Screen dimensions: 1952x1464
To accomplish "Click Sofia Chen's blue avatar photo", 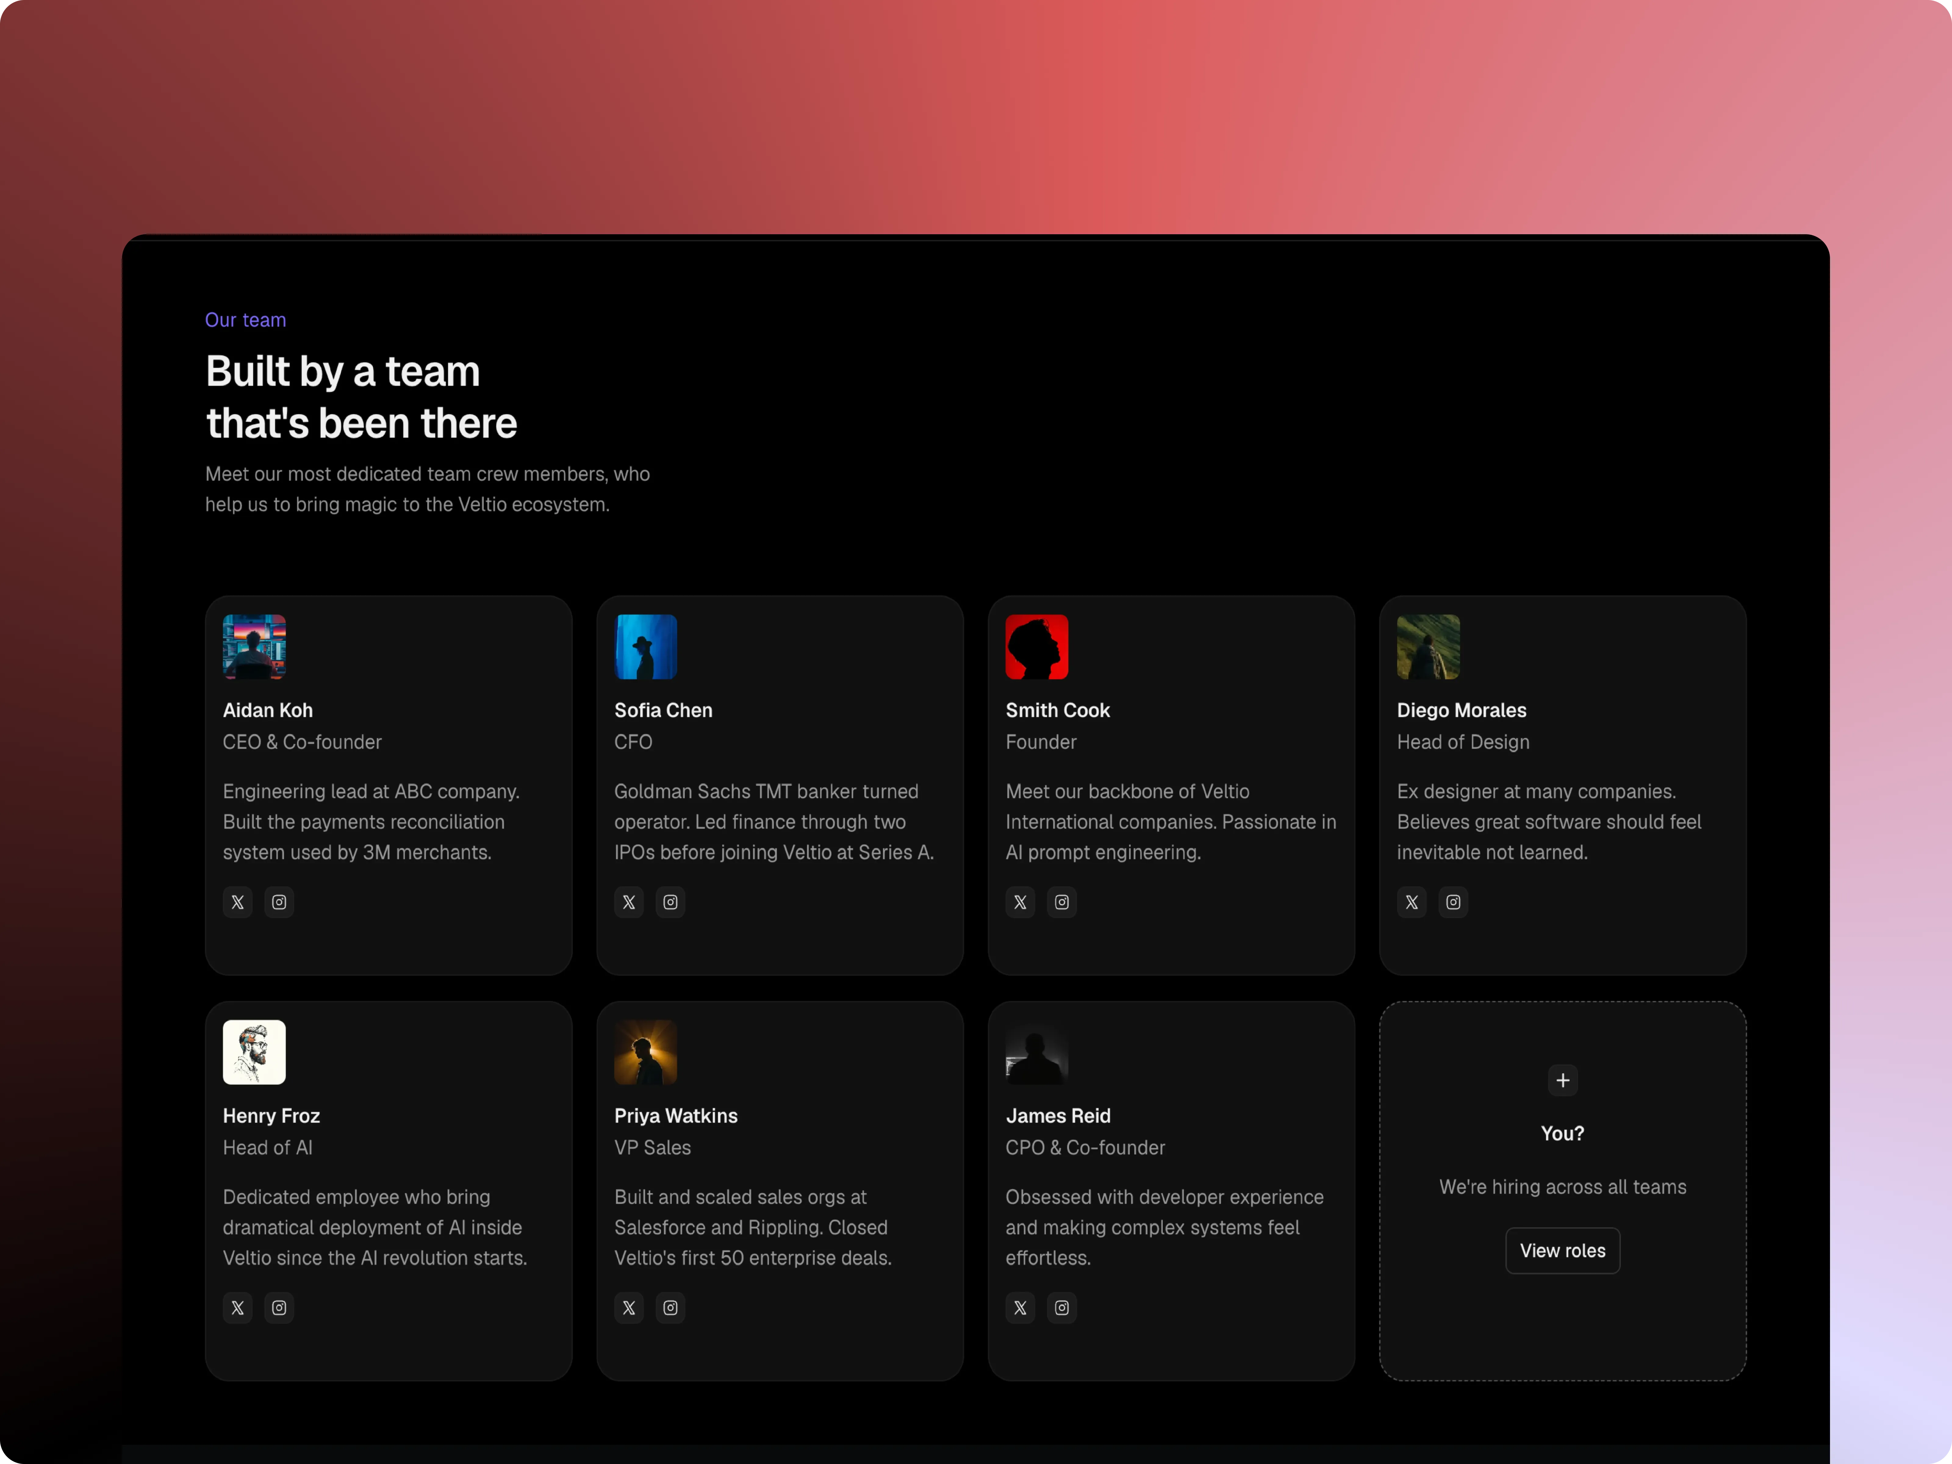I will pyautogui.click(x=646, y=647).
